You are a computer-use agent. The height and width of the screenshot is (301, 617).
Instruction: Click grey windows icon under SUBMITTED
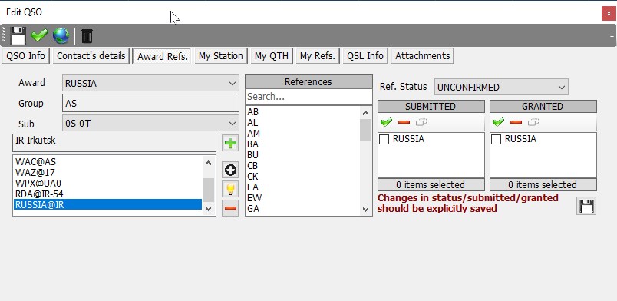pos(421,123)
